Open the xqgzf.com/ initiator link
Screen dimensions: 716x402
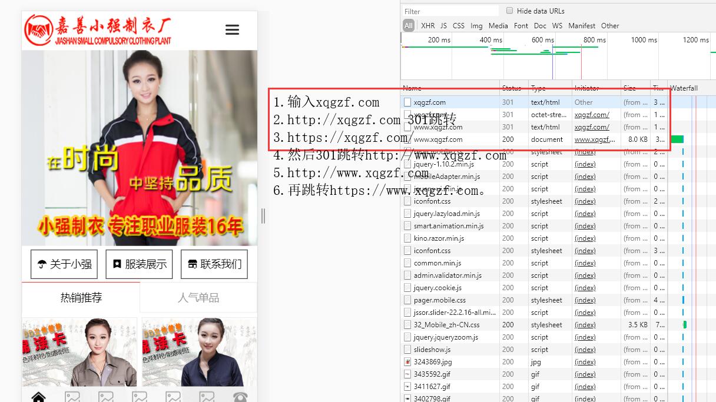pyautogui.click(x=592, y=114)
